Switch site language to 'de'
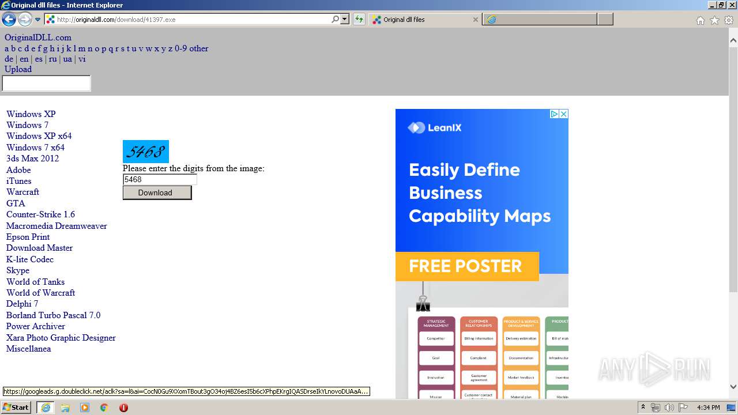This screenshot has height=415, width=738. coord(9,59)
